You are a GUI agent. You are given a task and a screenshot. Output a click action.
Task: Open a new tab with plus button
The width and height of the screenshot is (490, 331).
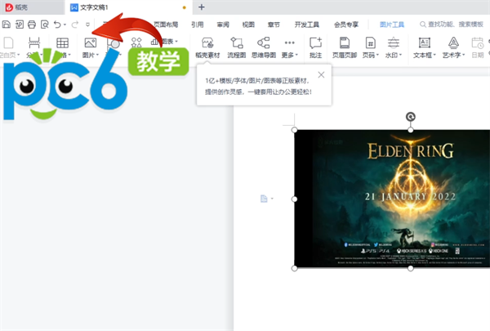click(202, 7)
